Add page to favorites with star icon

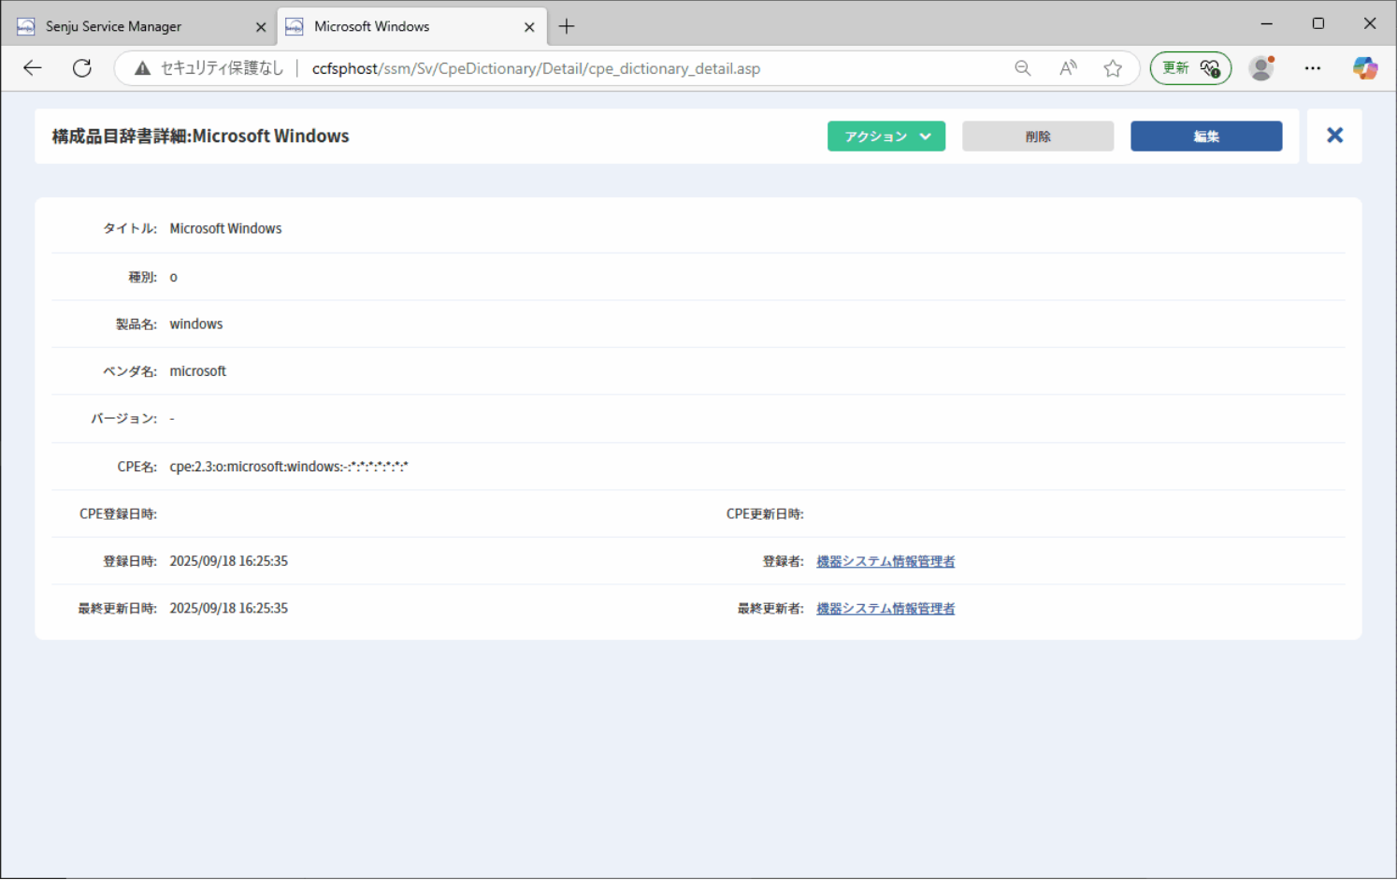1113,68
